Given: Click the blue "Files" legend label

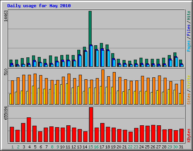Looking at the screenshot, I should point(188,30).
